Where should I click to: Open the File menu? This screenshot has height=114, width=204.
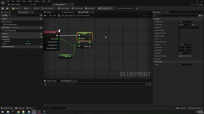[8, 1]
